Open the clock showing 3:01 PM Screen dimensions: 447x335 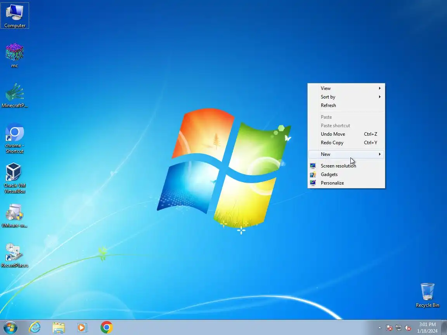(427, 328)
